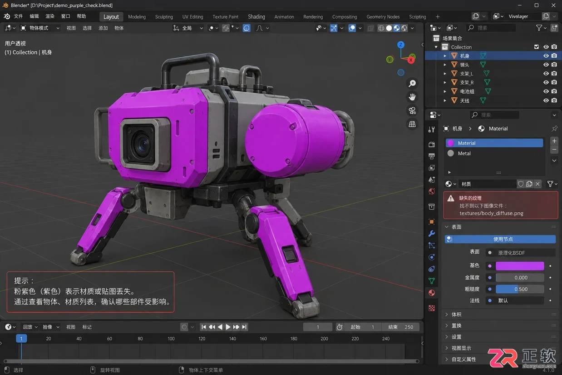Play animation forward button
This screenshot has width=562, height=375.
[x=228, y=327]
